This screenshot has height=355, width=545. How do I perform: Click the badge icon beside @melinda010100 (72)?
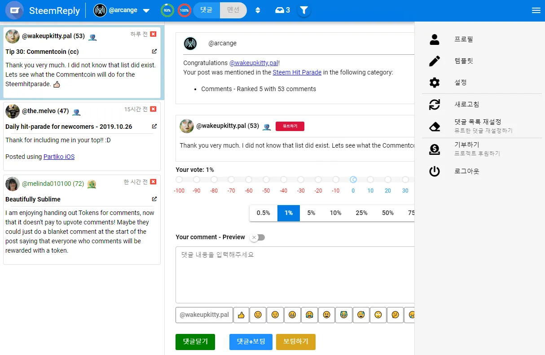(x=92, y=184)
